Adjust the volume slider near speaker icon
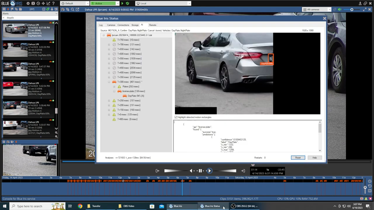This screenshot has height=210, width=374. coord(352,9)
